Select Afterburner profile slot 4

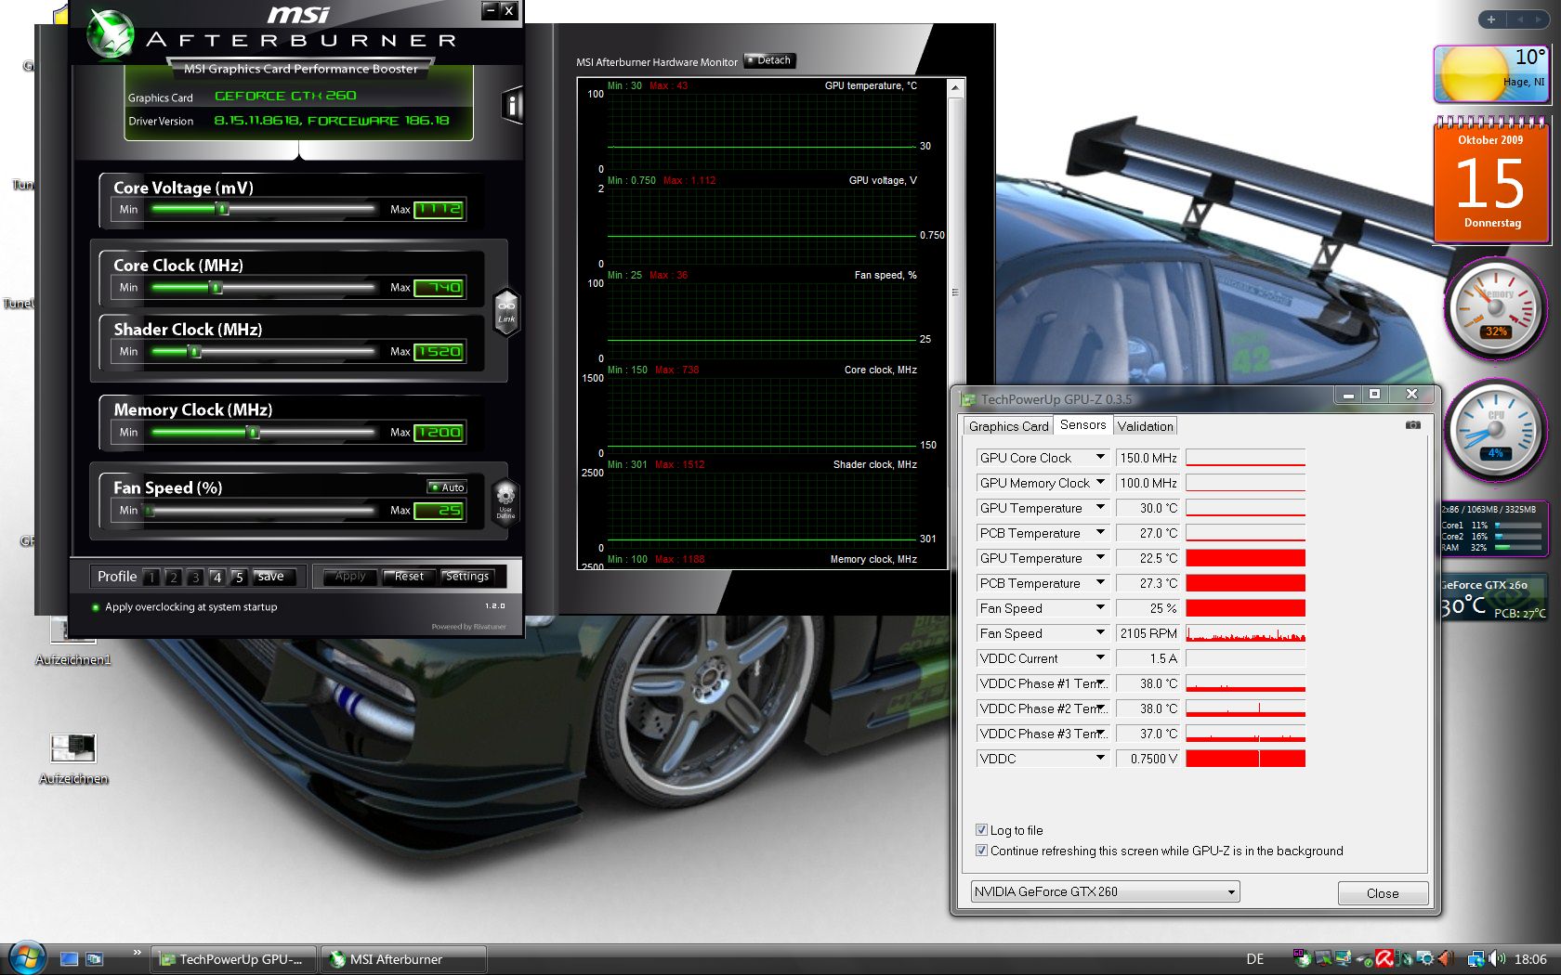pyautogui.click(x=216, y=577)
